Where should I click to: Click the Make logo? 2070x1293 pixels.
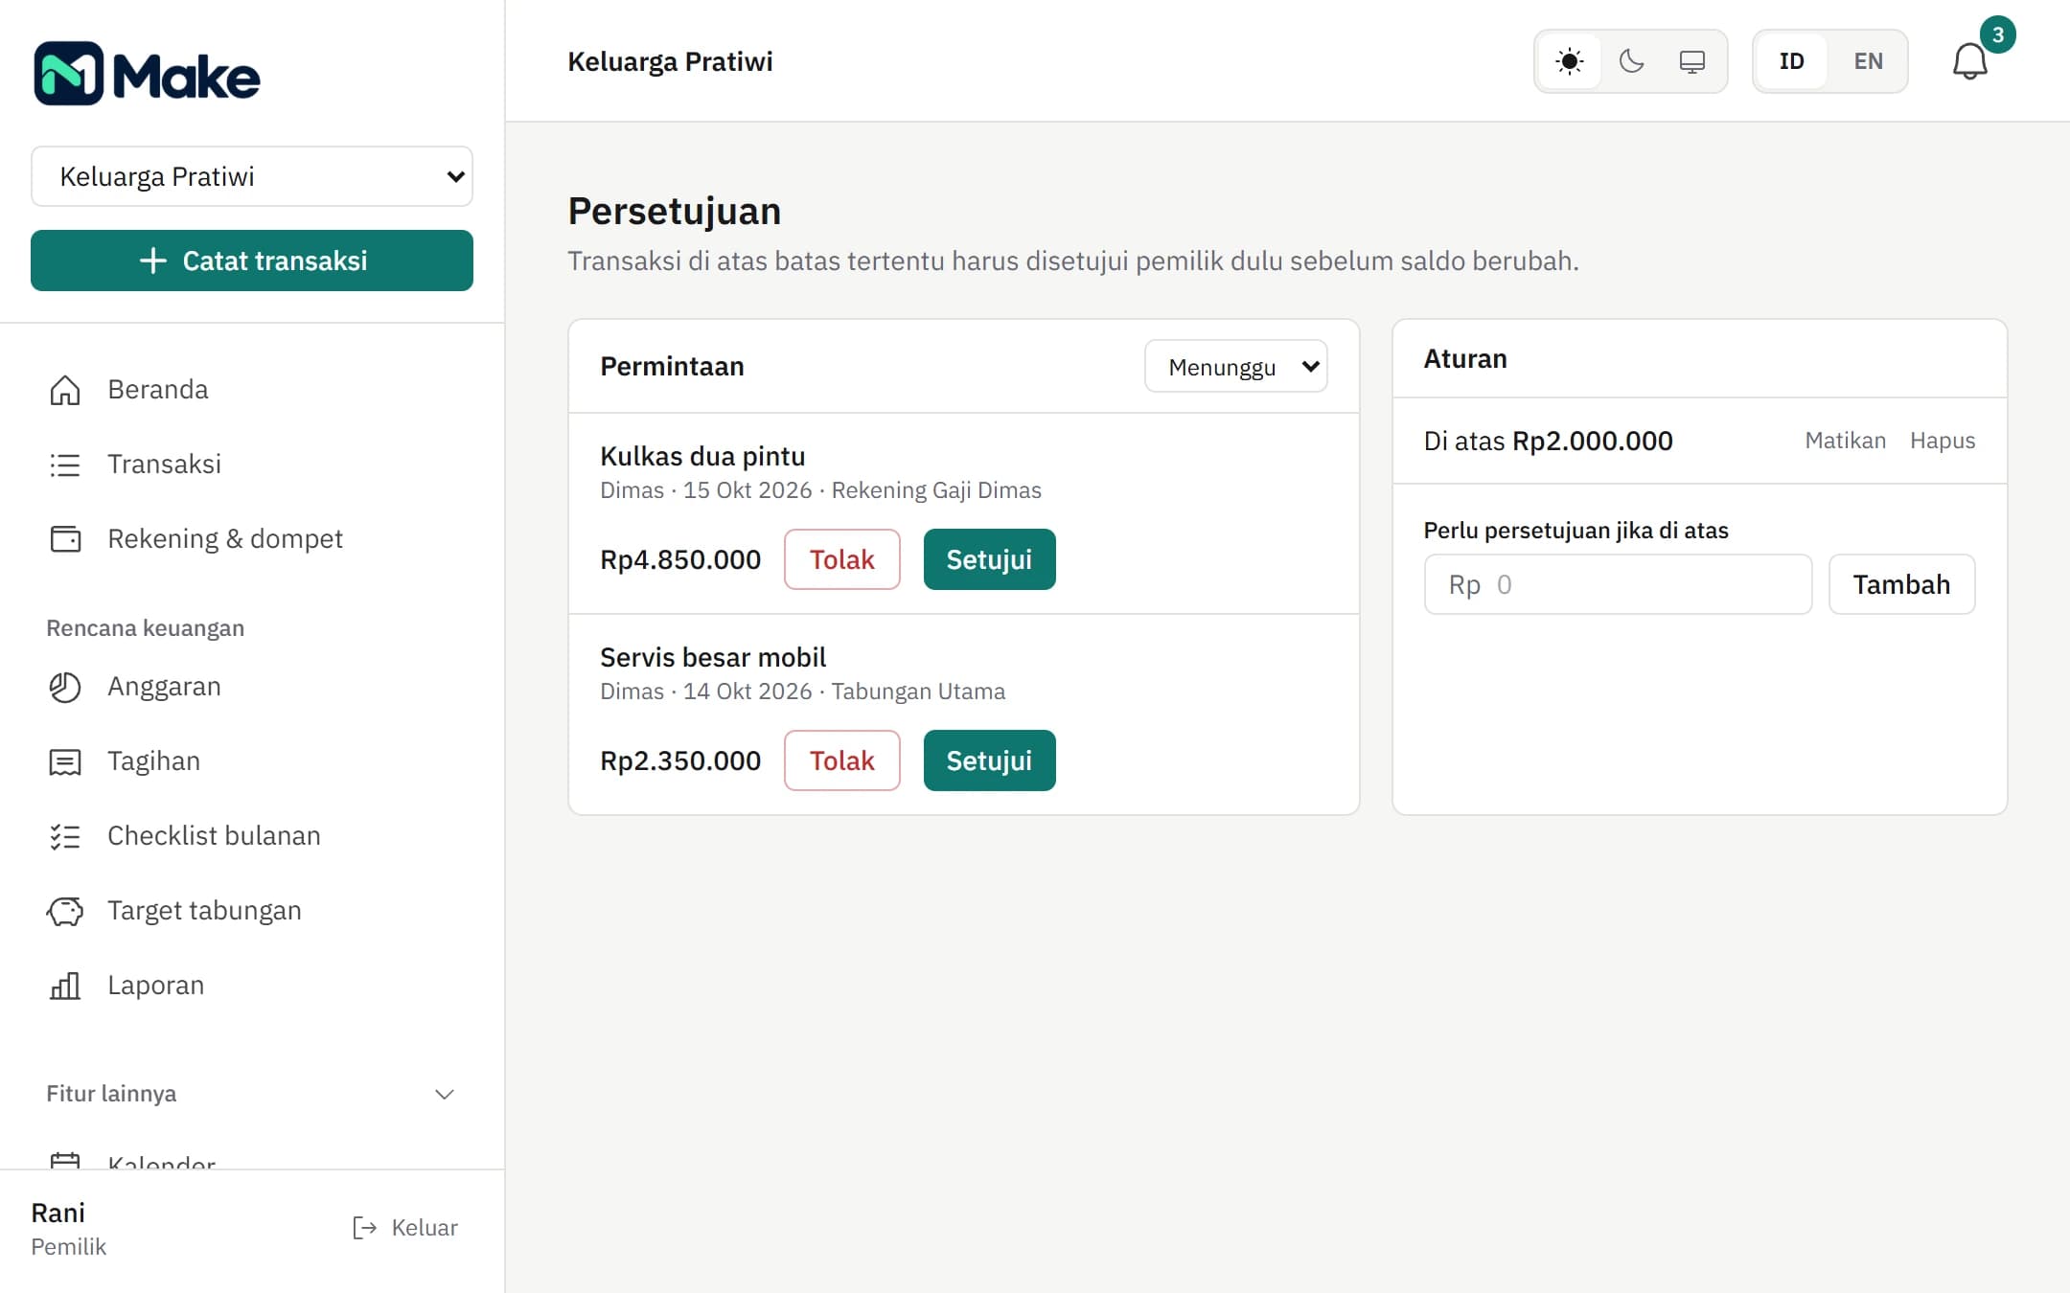point(147,74)
